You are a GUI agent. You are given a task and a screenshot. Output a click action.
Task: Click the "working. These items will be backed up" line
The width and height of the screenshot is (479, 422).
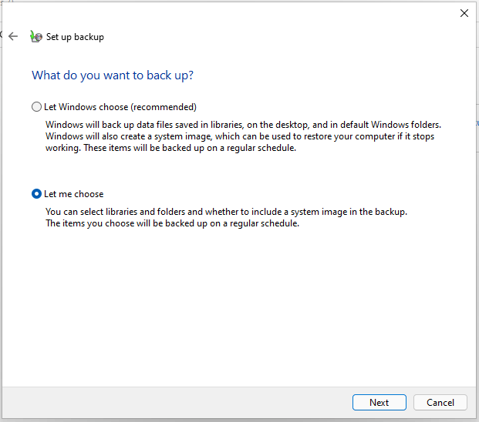pyautogui.click(x=170, y=149)
